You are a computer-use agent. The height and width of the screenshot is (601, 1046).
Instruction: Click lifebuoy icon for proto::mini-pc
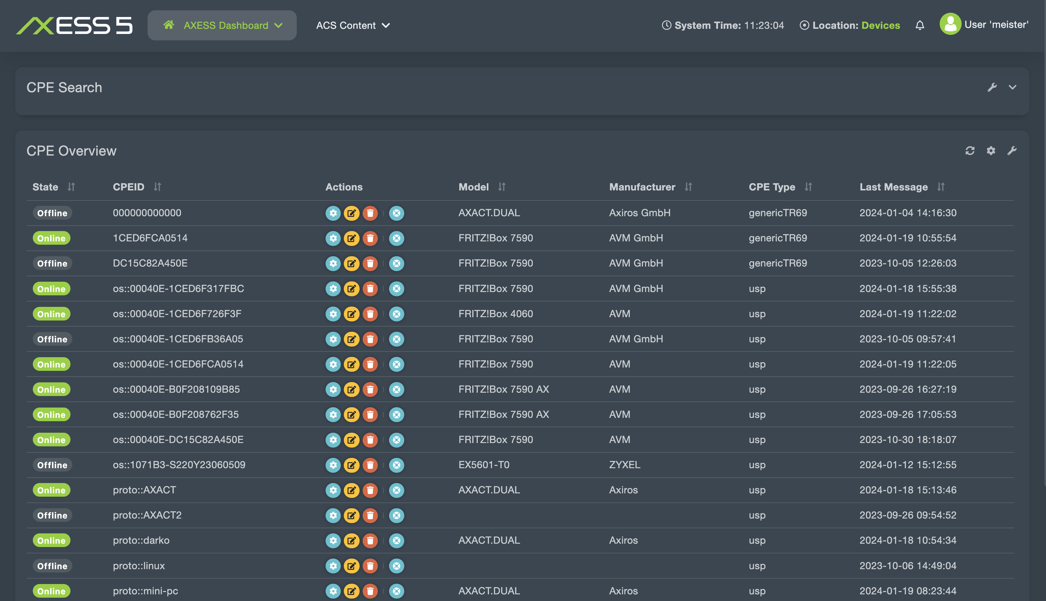[x=396, y=591]
